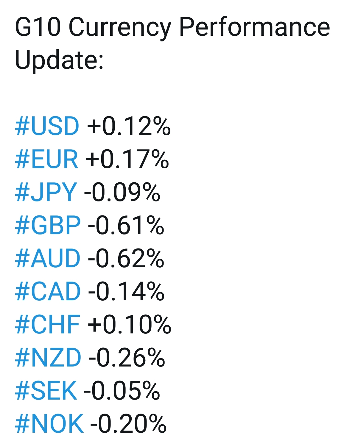Open the #CAD hashtag
The height and width of the screenshot is (441, 344).
click(x=48, y=291)
